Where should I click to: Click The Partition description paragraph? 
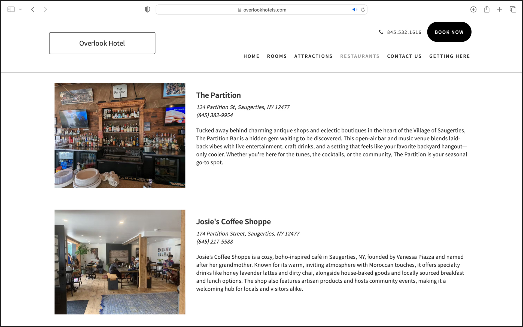(332, 146)
